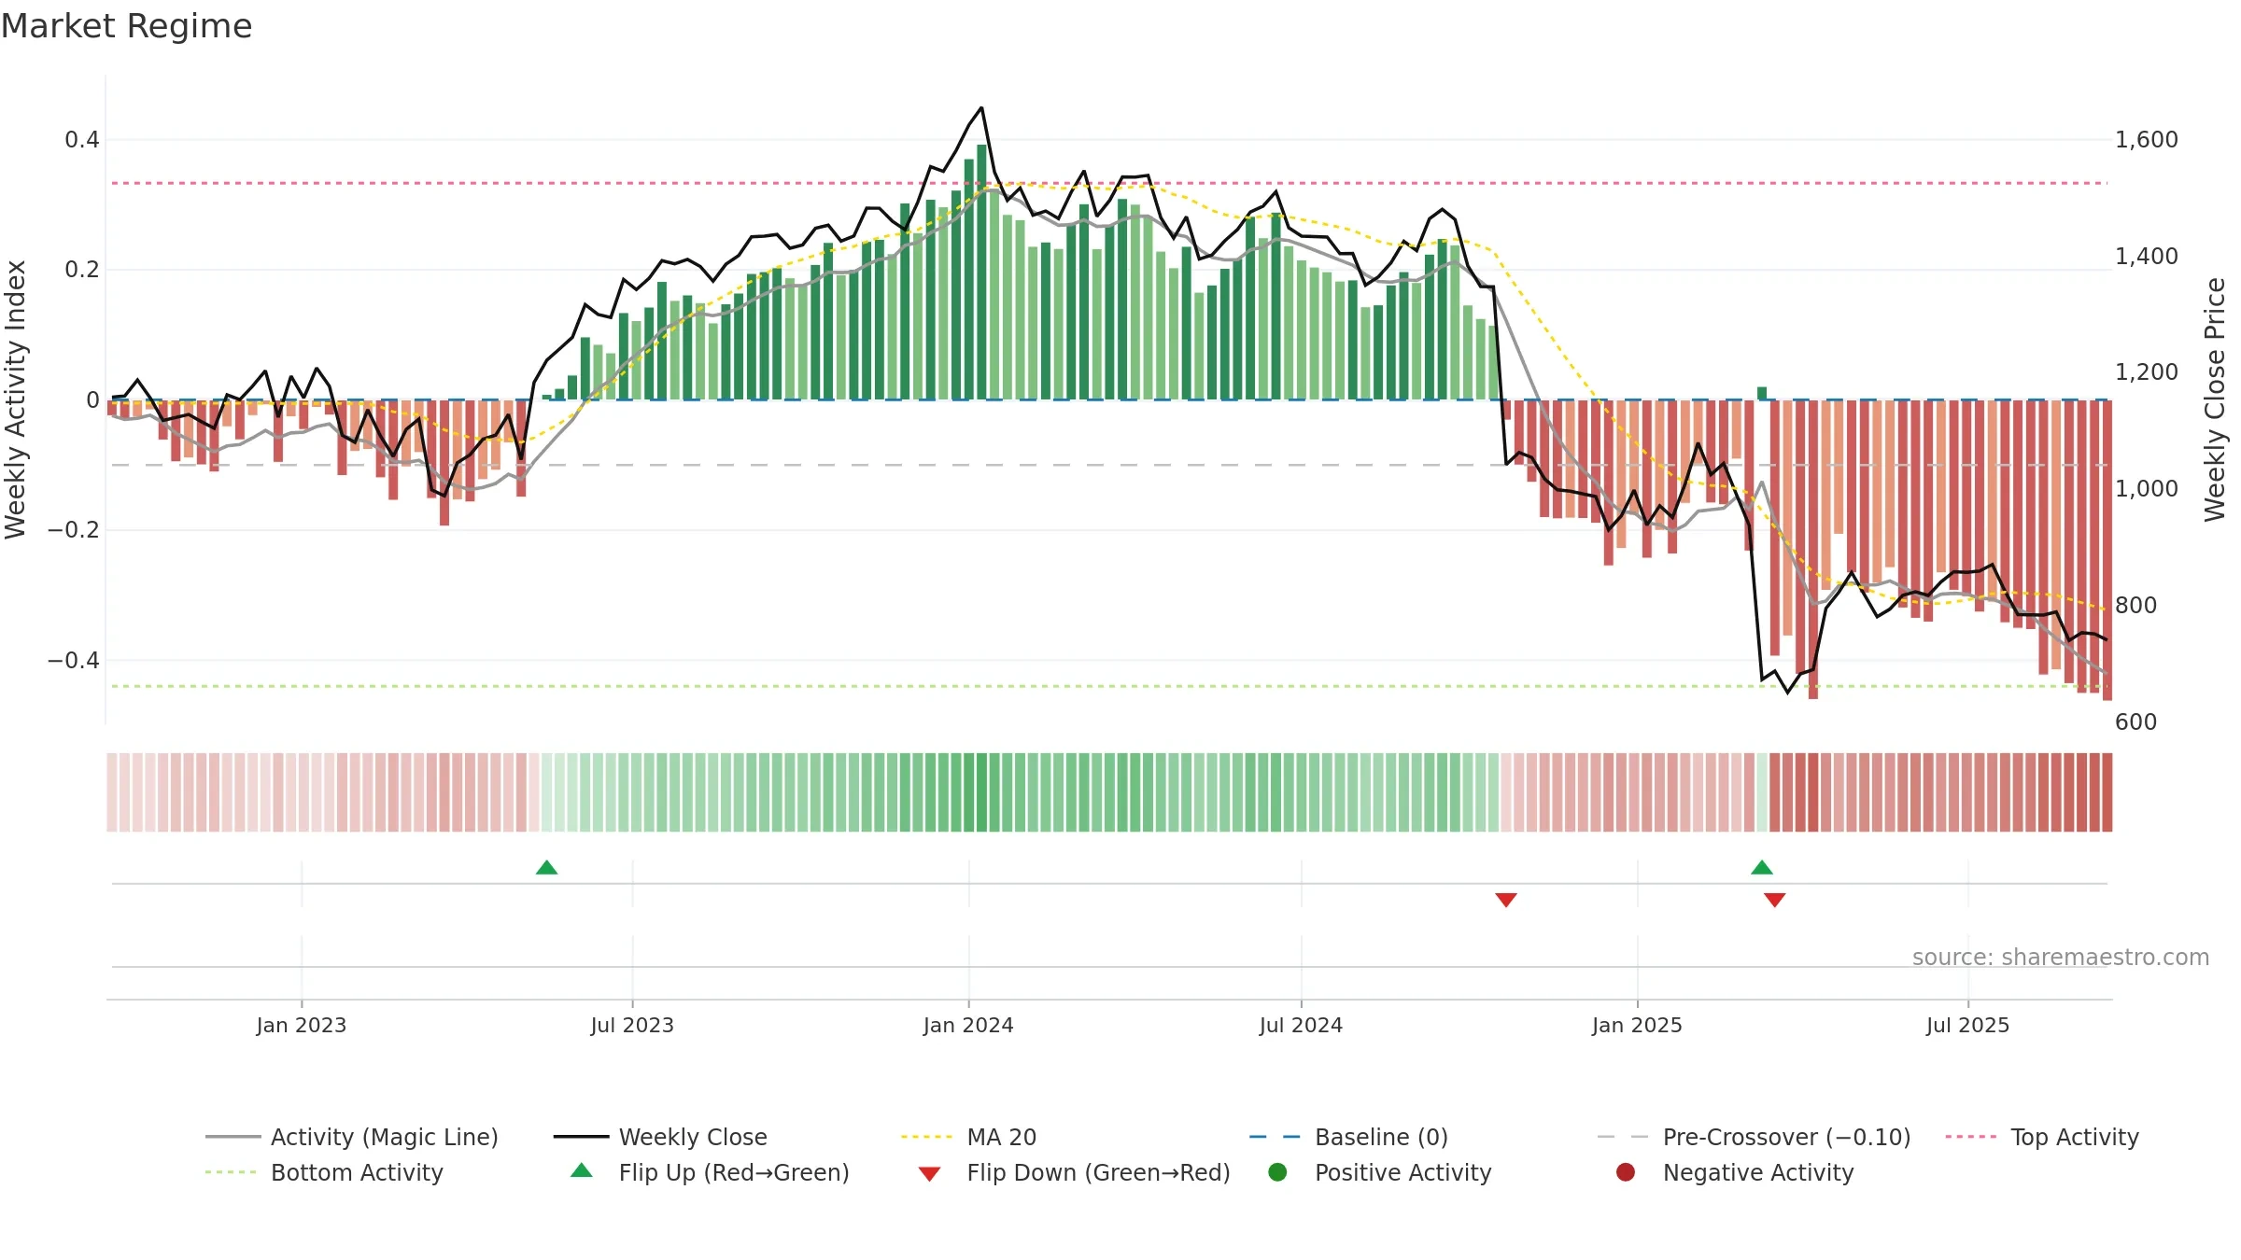Click the Positive Activity green circle icon
The height and width of the screenshot is (1260, 2241).
pyautogui.click(x=1277, y=1172)
